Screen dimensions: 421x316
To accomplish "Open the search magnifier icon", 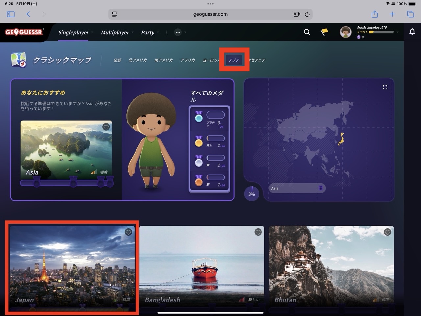I will click(x=307, y=32).
